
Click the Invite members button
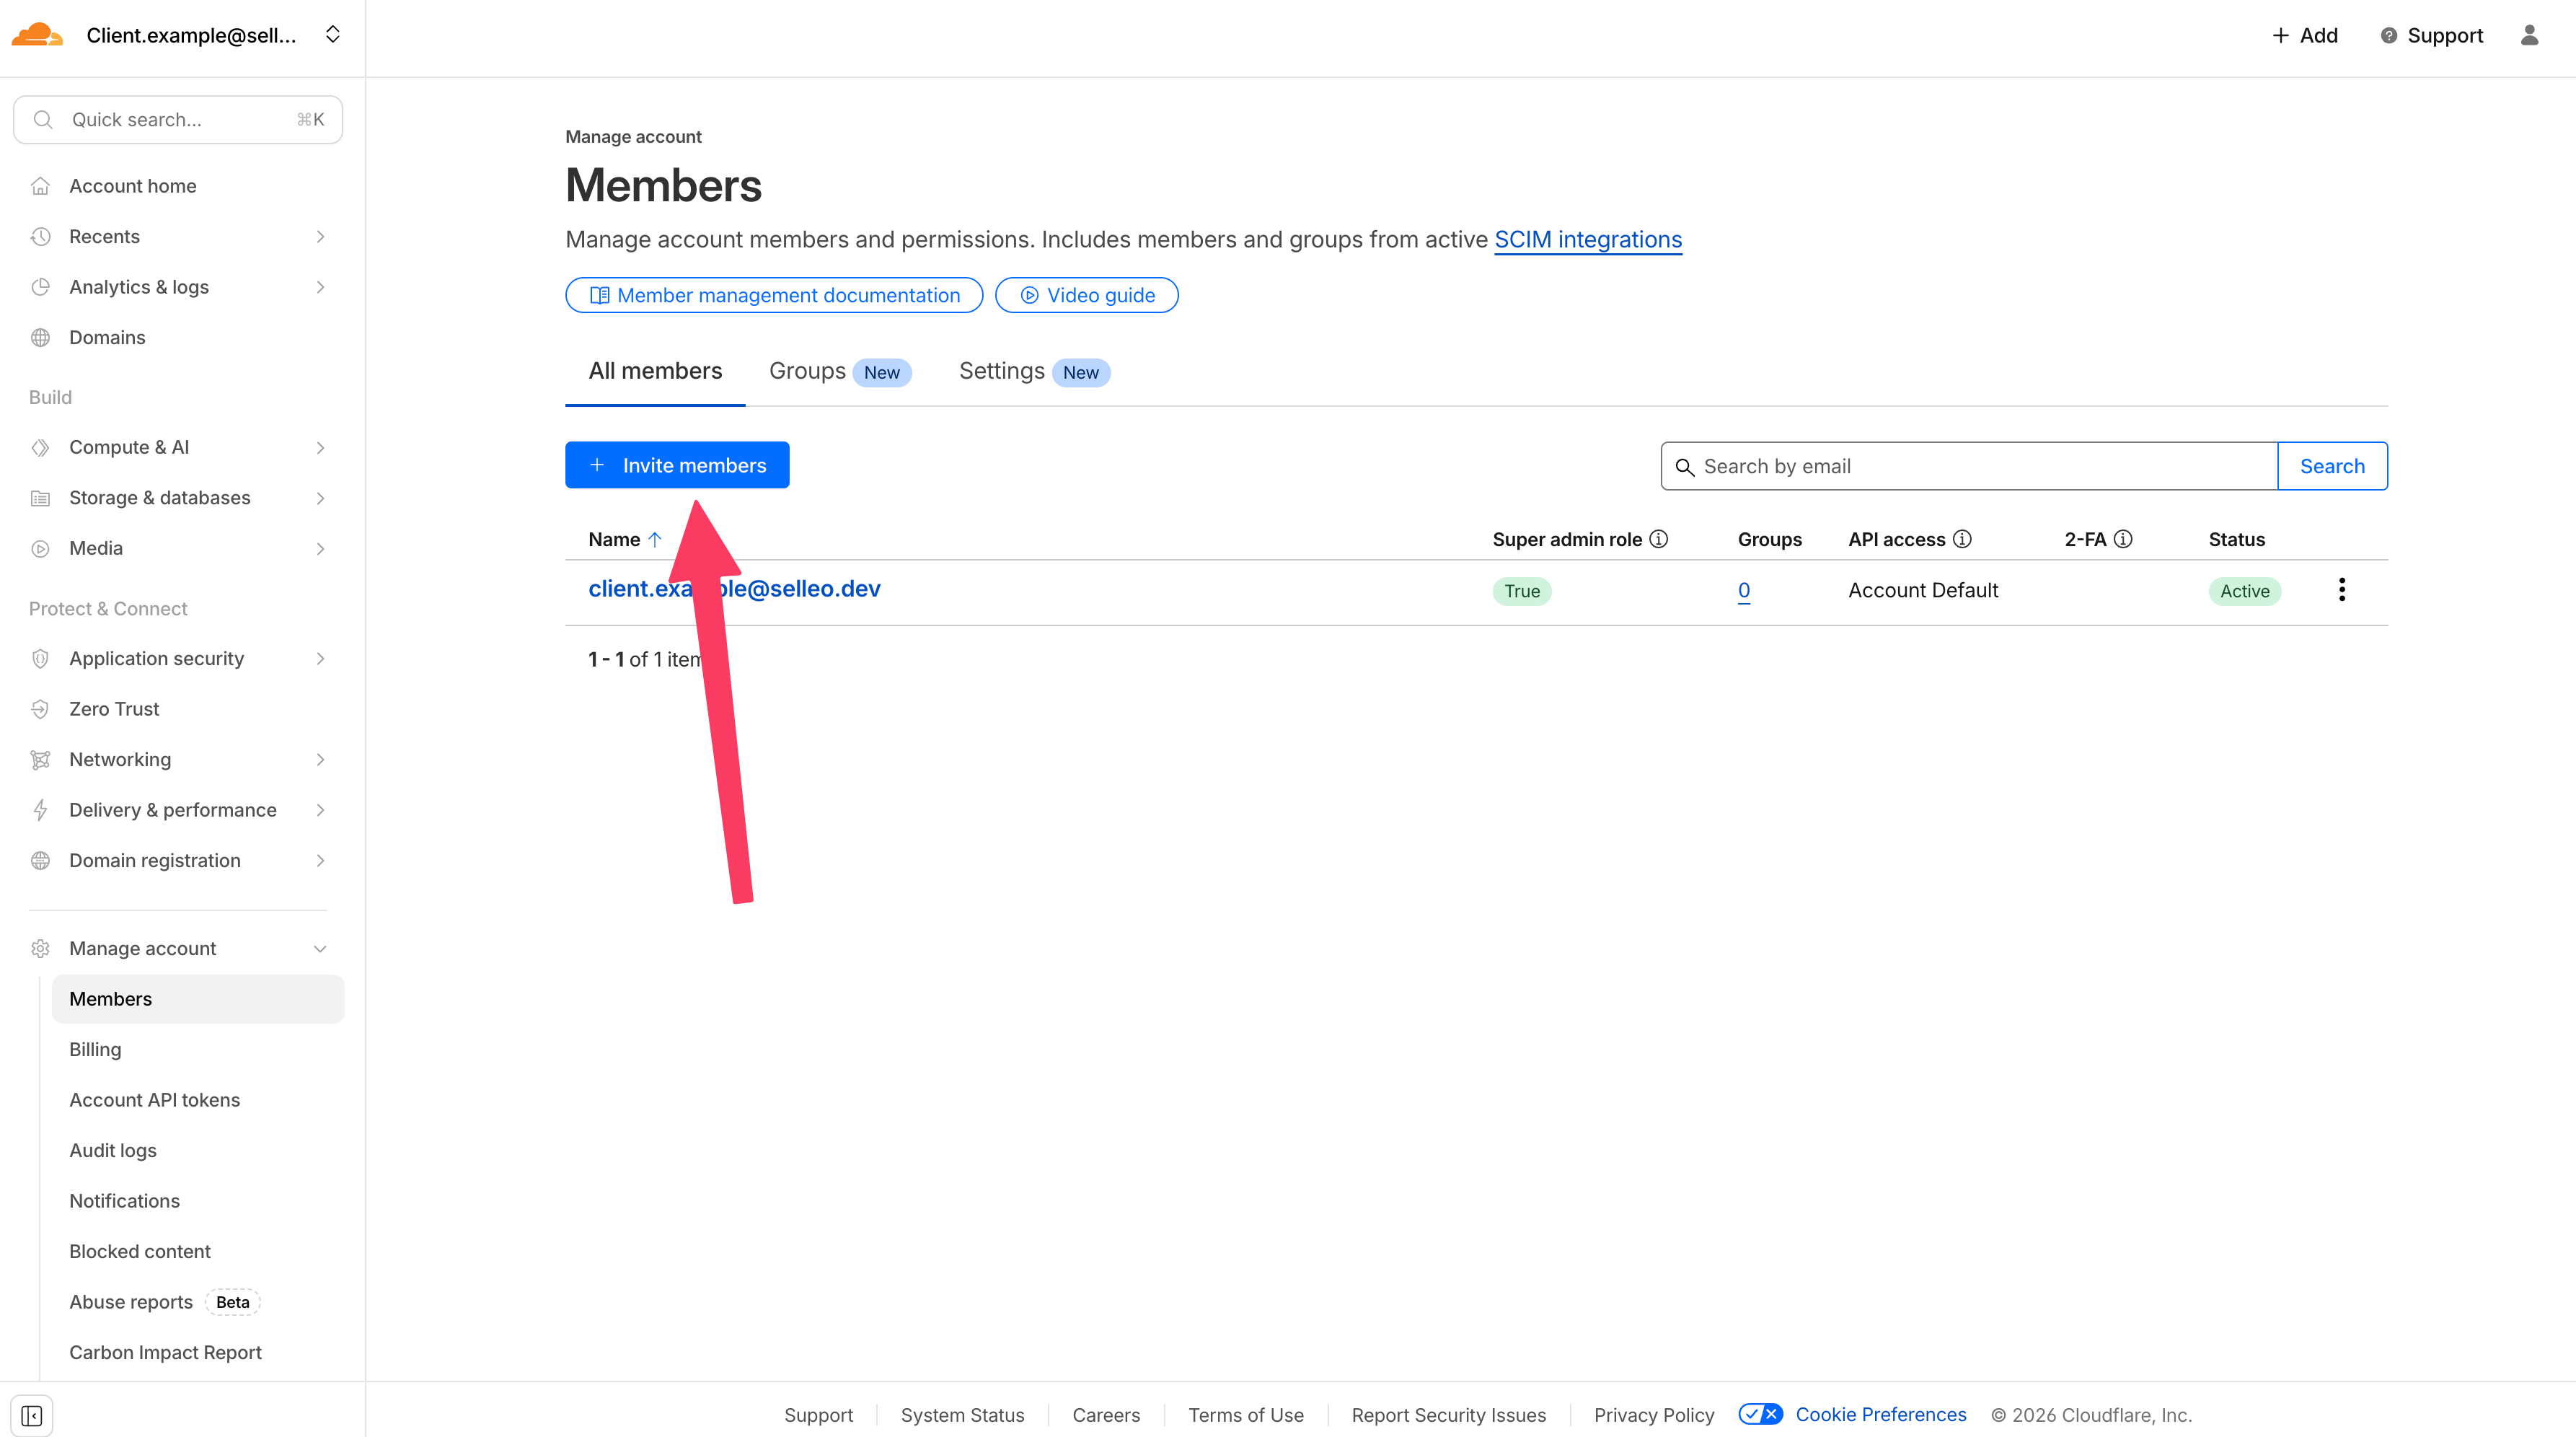tap(677, 465)
